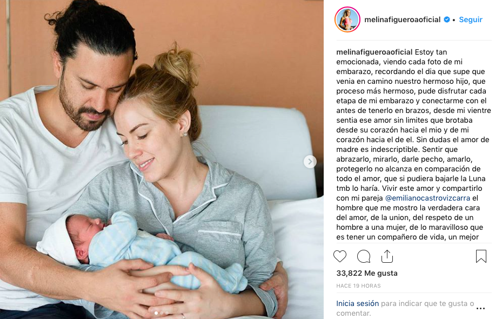Click the main photo of the couple with baby
Viewport: 502px width, 319px height.
point(162,159)
